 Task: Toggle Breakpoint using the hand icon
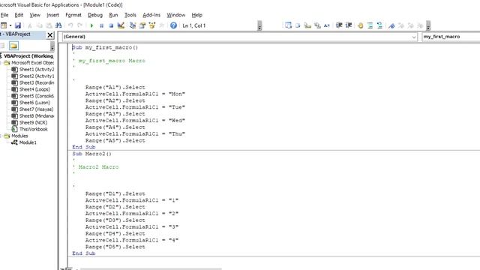[360, 25]
